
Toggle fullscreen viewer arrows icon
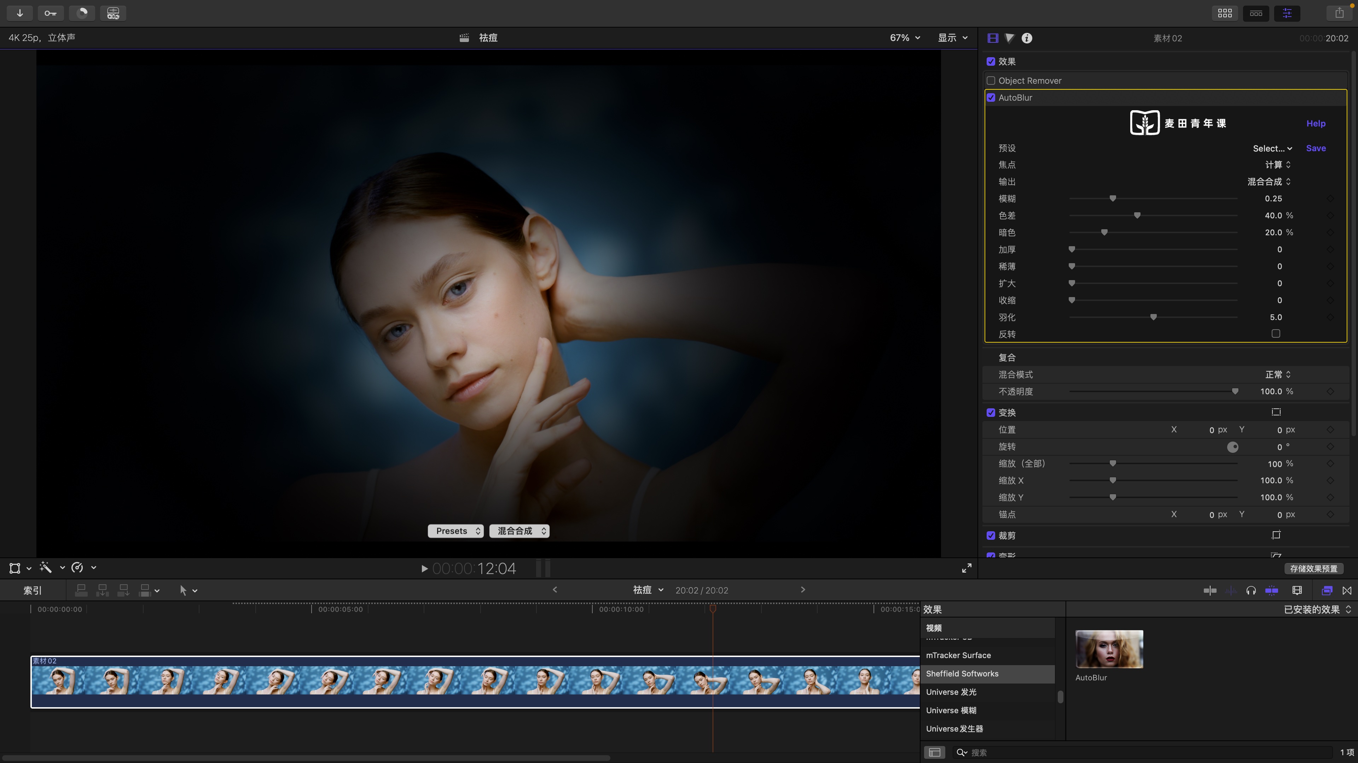pyautogui.click(x=966, y=568)
